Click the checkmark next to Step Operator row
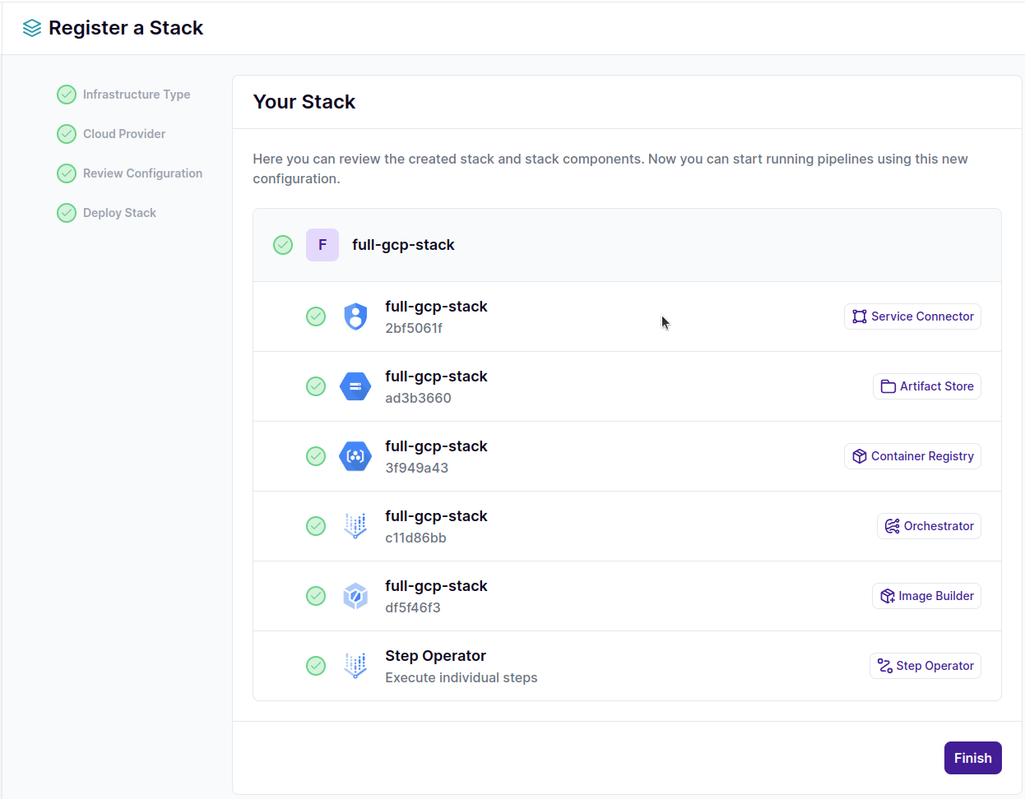The width and height of the screenshot is (1025, 799). 316,666
